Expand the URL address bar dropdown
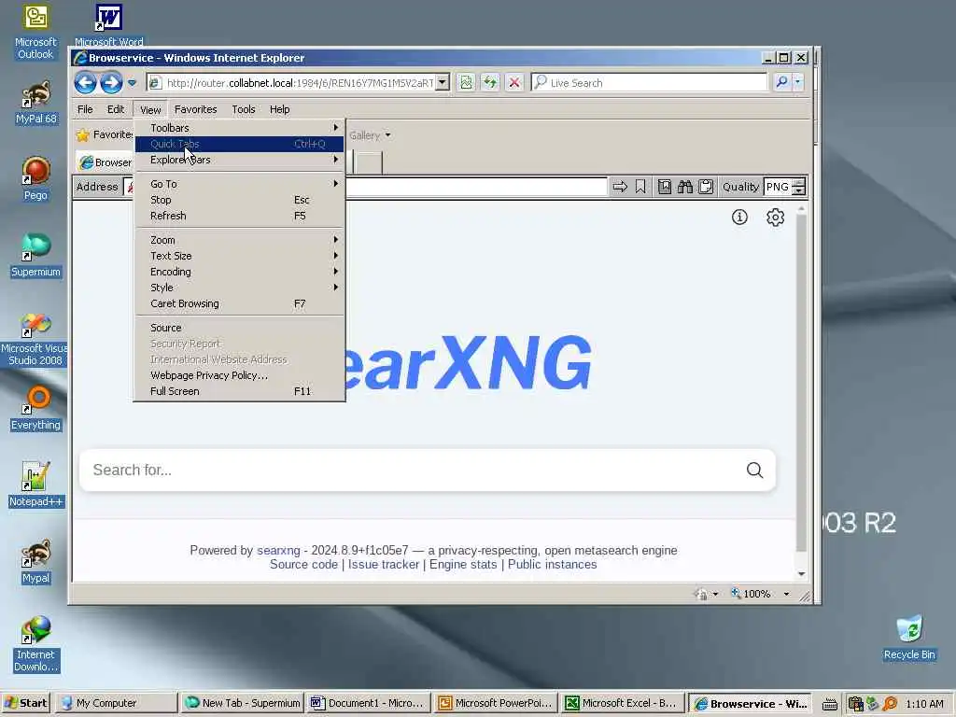Screen dimensions: 956x717 click(x=443, y=82)
